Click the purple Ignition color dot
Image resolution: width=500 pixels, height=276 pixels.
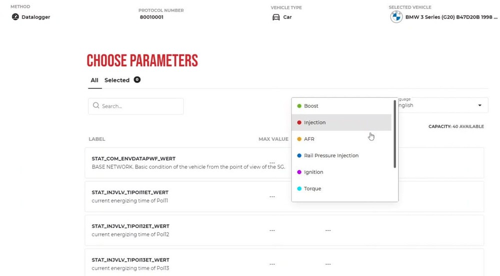[299, 172]
